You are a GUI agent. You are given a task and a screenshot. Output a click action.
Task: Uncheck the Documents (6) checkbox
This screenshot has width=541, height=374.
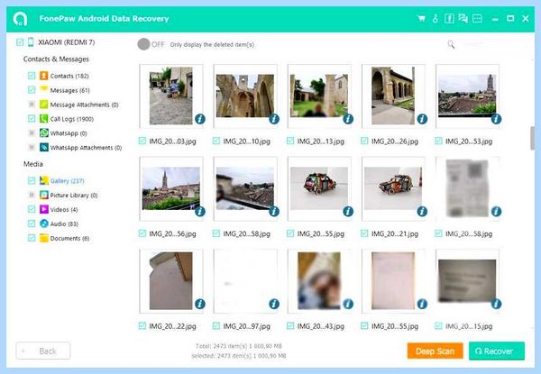pos(32,238)
